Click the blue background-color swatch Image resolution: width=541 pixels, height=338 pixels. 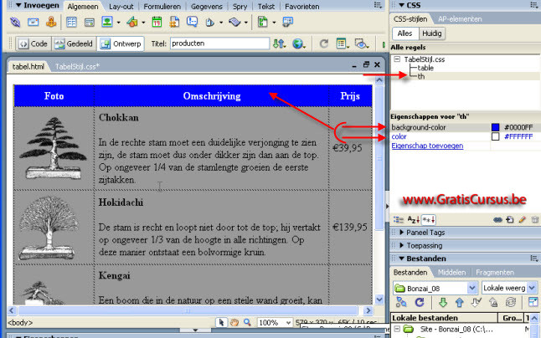(x=496, y=127)
